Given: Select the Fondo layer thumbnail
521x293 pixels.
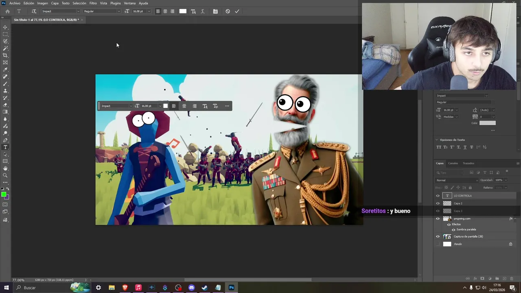Looking at the screenshot, I should point(447,244).
